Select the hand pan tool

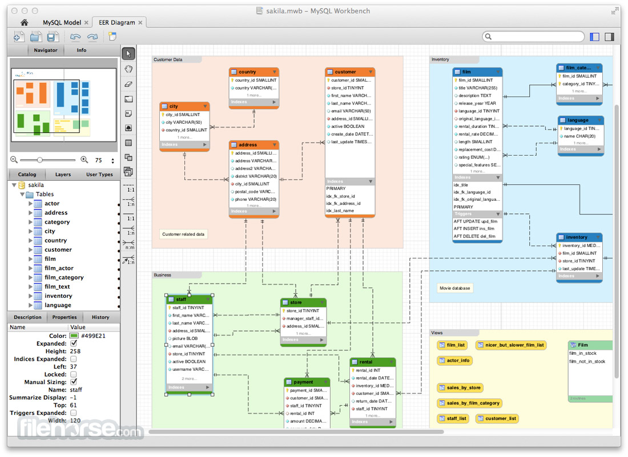point(128,69)
